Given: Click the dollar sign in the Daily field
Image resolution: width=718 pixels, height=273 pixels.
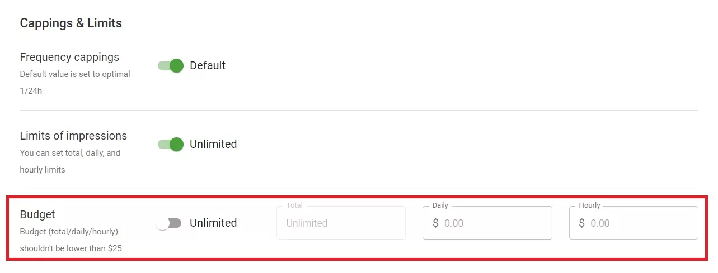Looking at the screenshot, I should 436,223.
